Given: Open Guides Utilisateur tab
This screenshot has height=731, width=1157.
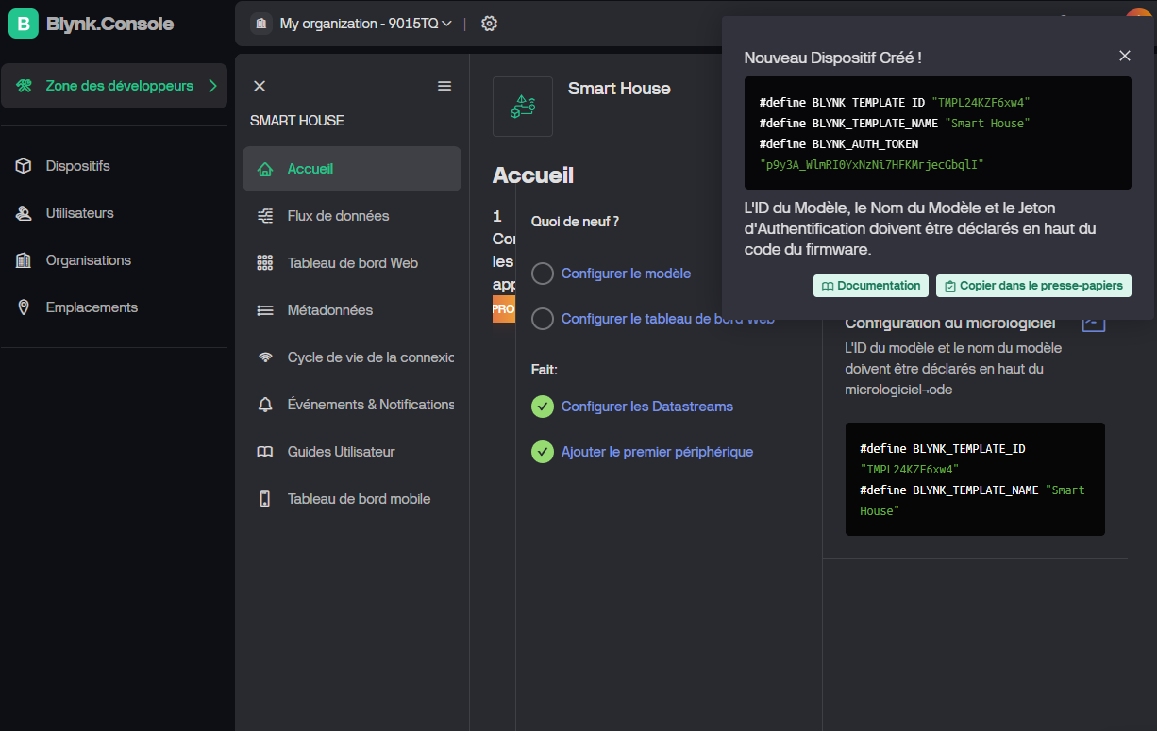Looking at the screenshot, I should tap(352, 452).
